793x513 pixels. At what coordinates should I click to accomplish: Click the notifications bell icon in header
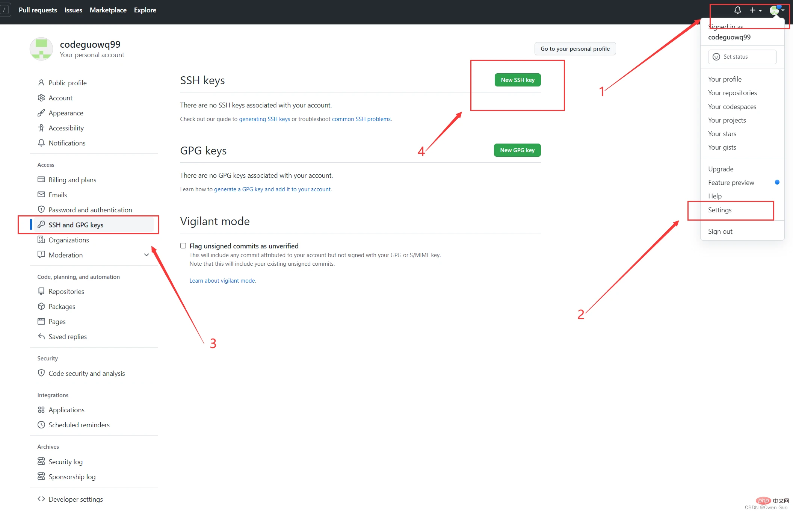737,10
